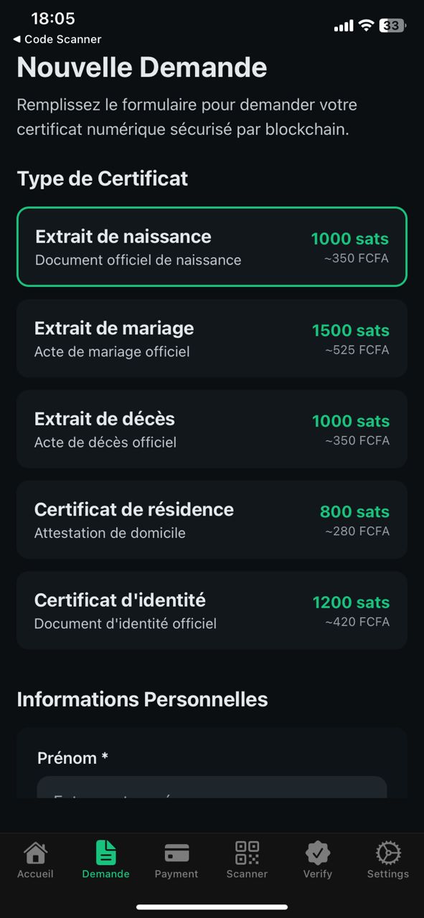The image size is (424, 918).
Task: Select Extrait de naissance certificate option
Action: point(212,247)
